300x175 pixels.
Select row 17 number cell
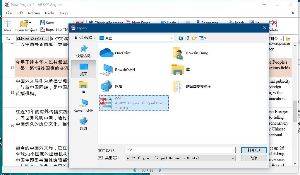pos(9,68)
